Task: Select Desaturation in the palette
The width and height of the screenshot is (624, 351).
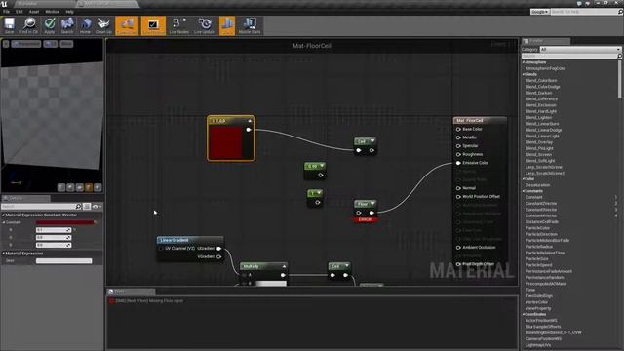Action: [537, 185]
